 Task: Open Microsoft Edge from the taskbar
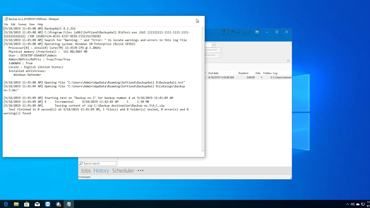6,204
